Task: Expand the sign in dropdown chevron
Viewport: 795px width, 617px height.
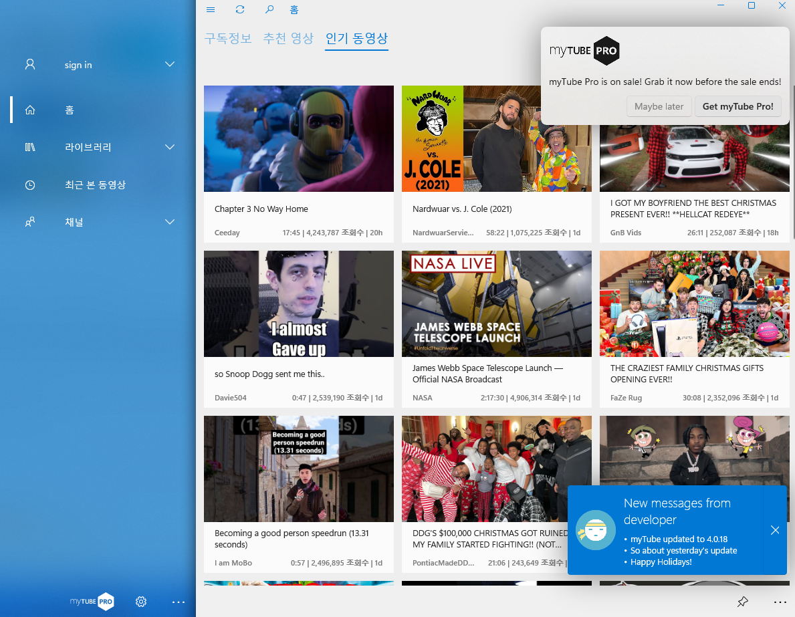Action: click(x=170, y=64)
